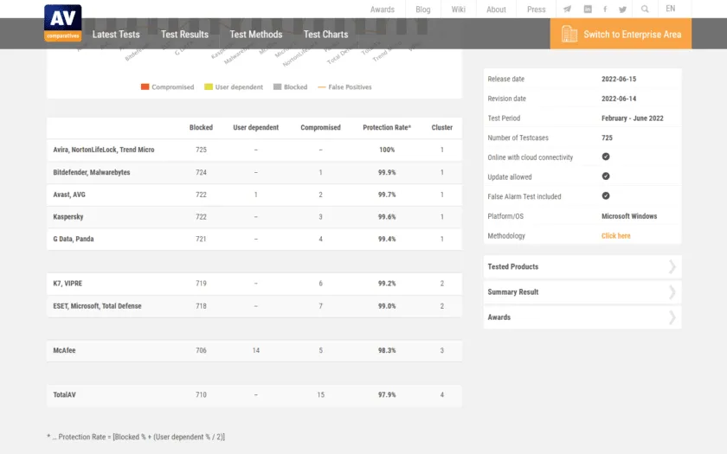
Task: Open the Latest Tests menu
Action: click(x=116, y=35)
